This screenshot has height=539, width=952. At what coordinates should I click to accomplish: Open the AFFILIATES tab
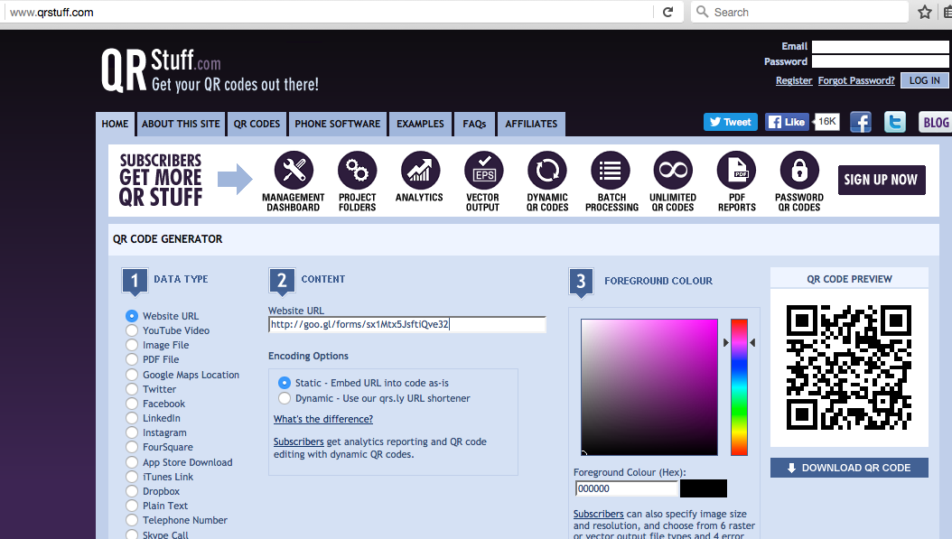531,124
